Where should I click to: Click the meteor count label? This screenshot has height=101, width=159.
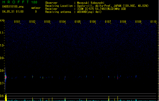click(36, 8)
